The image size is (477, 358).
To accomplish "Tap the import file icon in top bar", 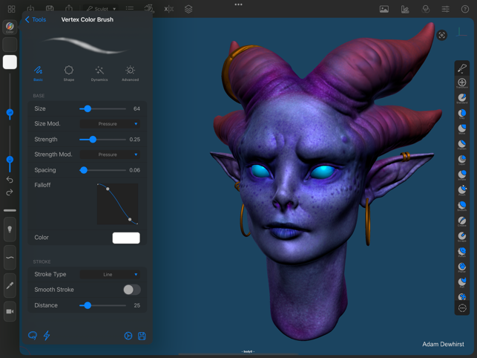I will (30, 8).
